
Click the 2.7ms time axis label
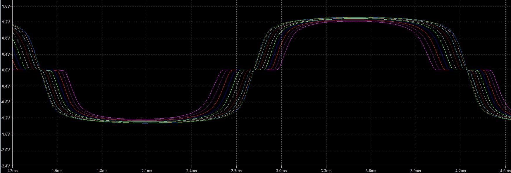tap(236, 171)
